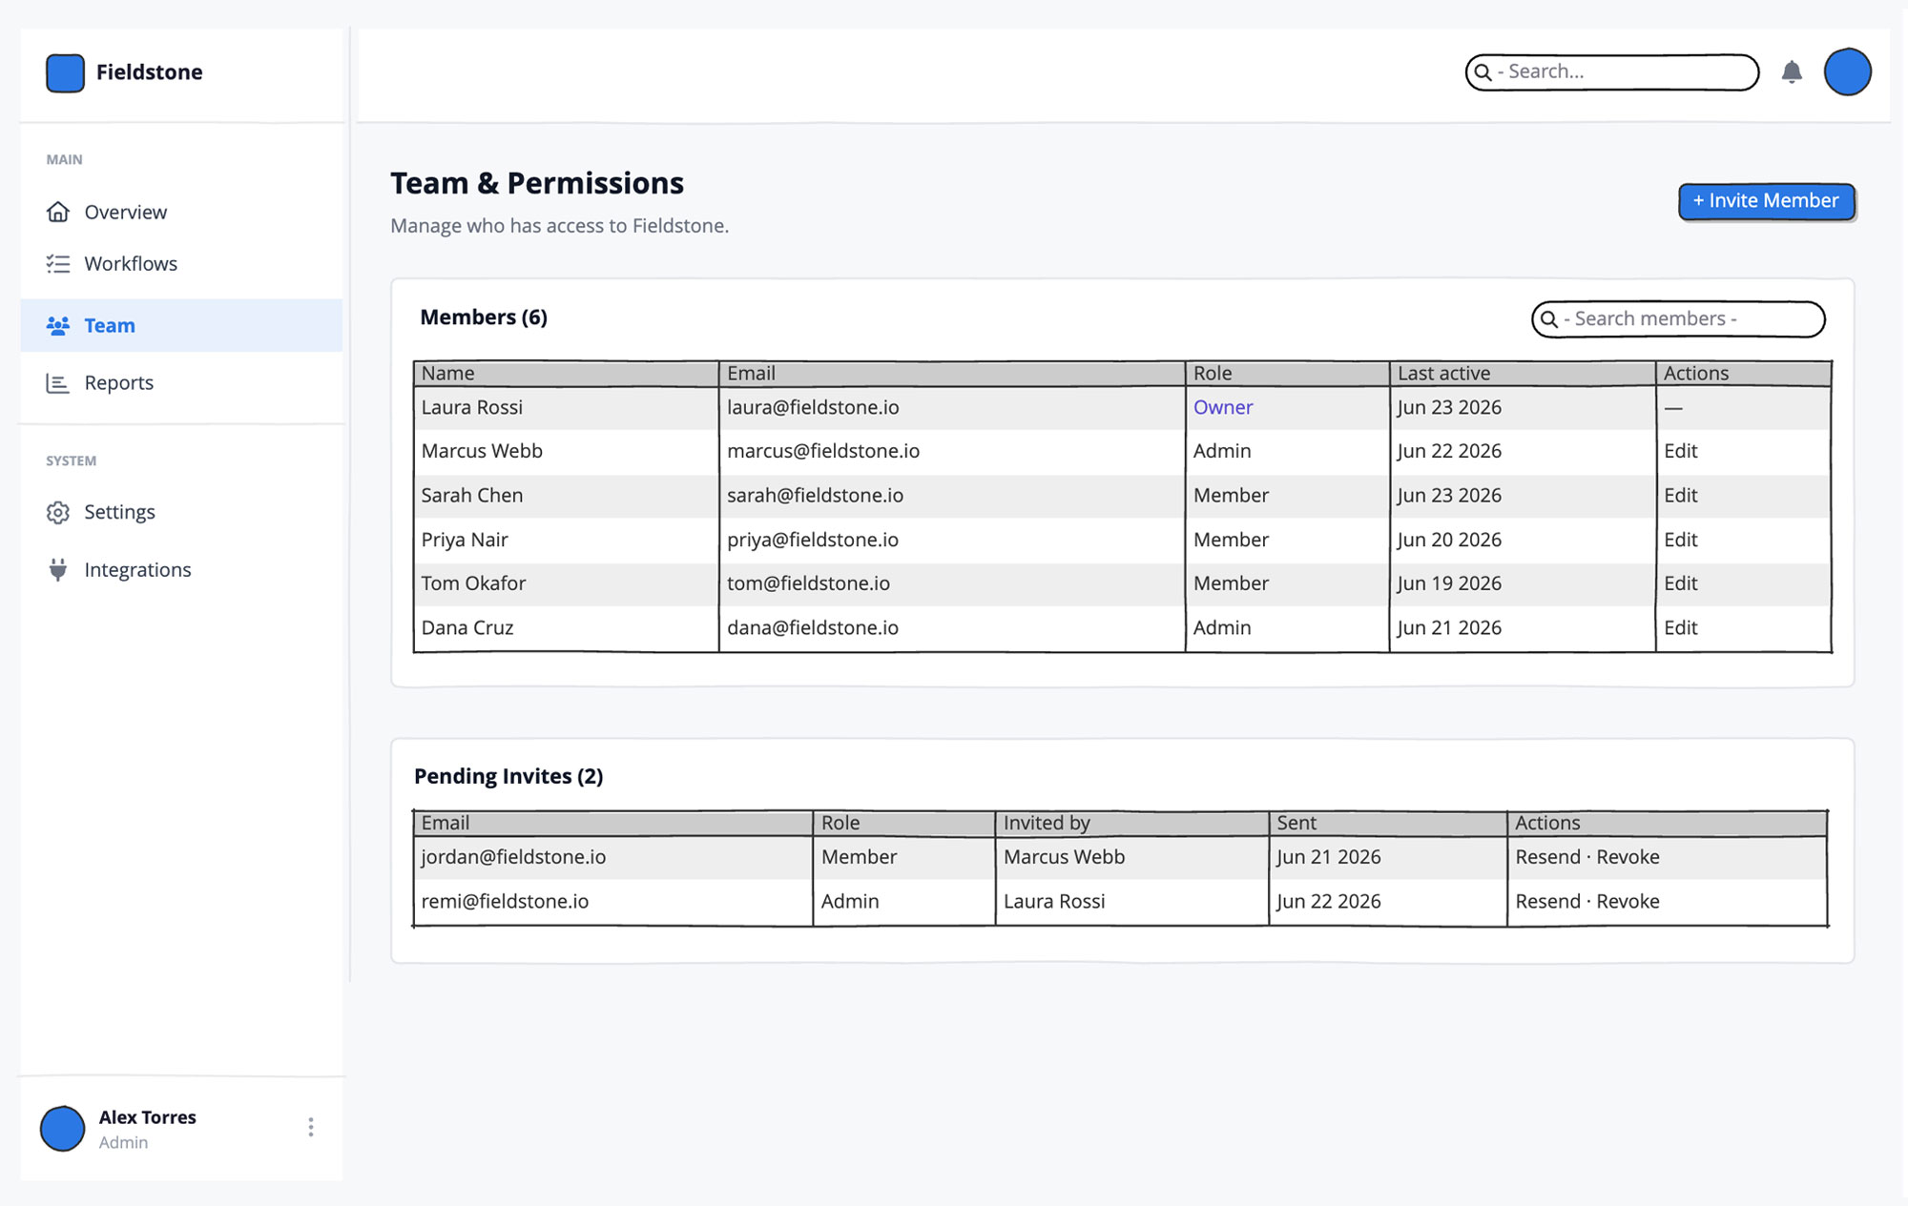Click Email header in Members table

[x=951, y=374]
